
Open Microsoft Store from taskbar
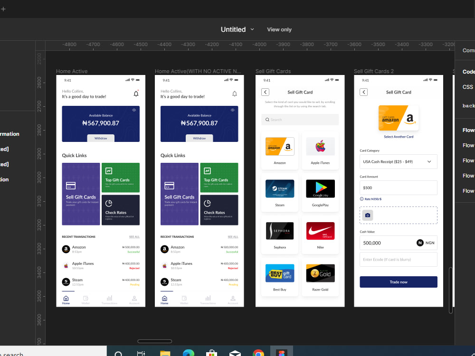[x=211, y=353]
